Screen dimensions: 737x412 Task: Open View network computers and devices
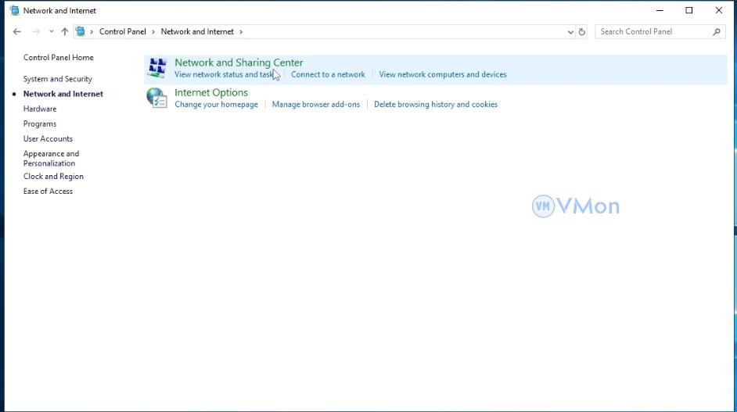(x=443, y=75)
